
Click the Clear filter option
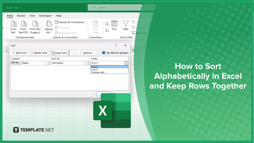point(136,22)
